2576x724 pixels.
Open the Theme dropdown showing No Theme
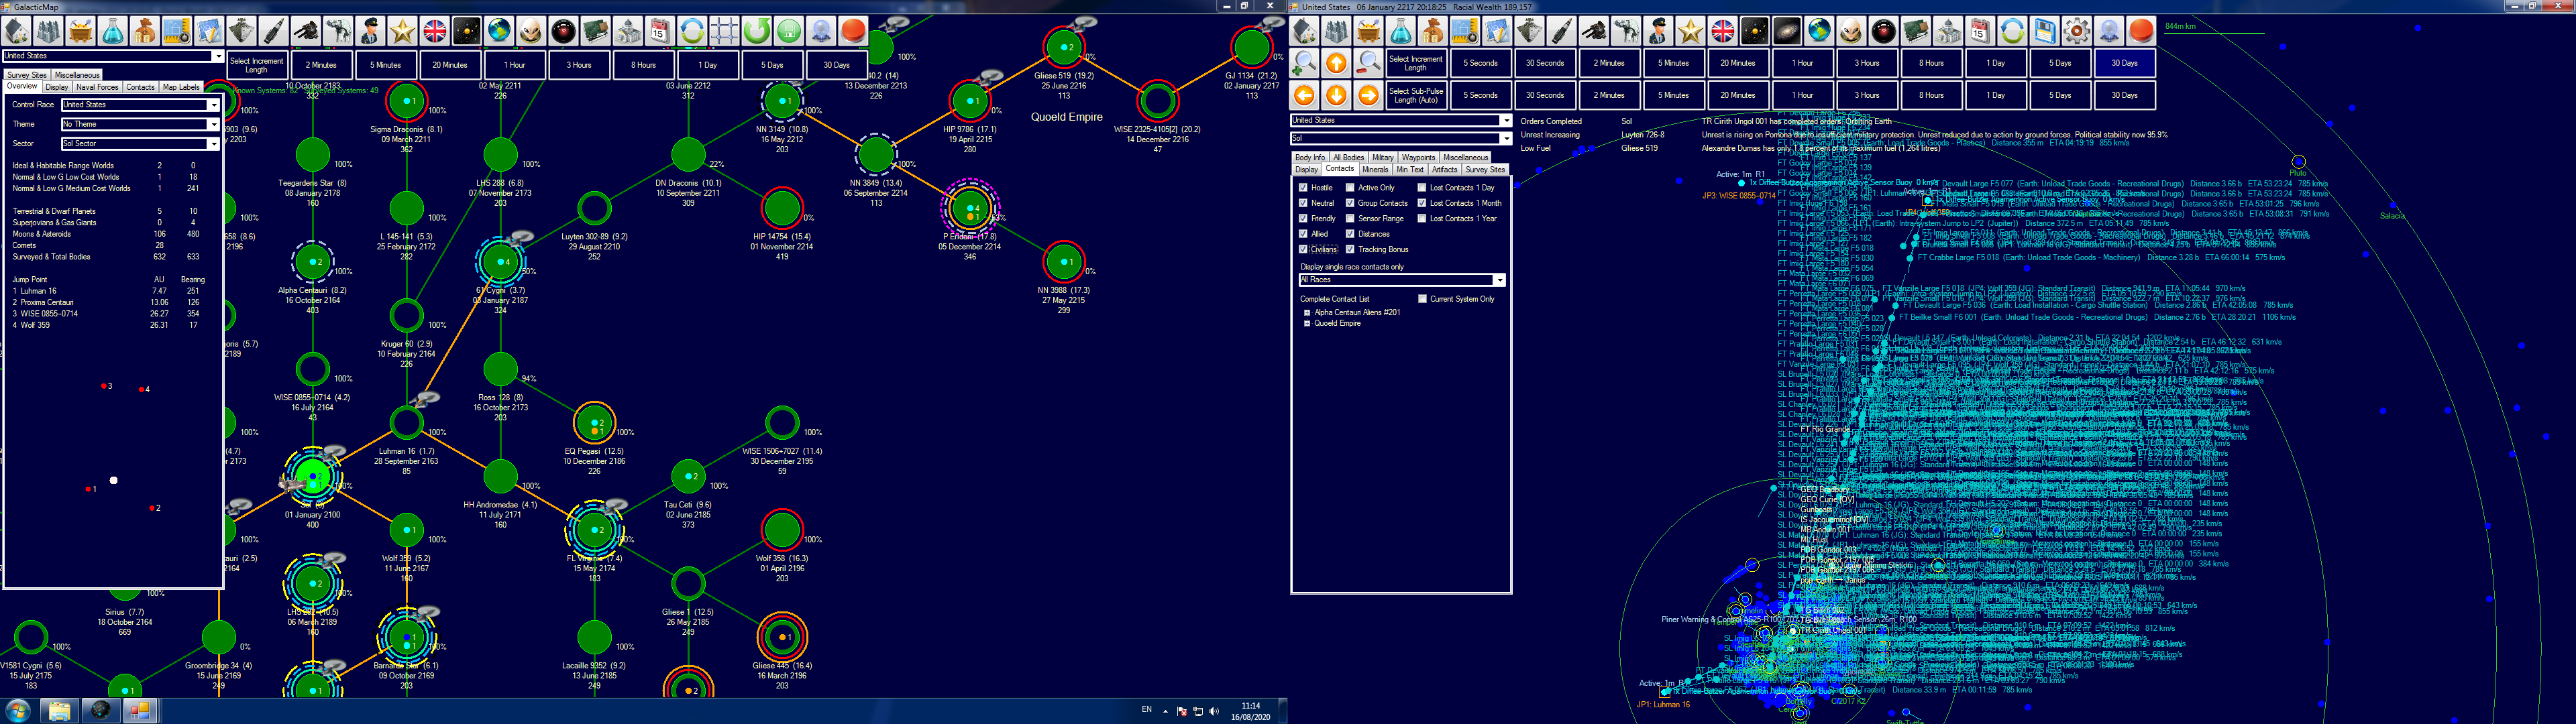140,124
